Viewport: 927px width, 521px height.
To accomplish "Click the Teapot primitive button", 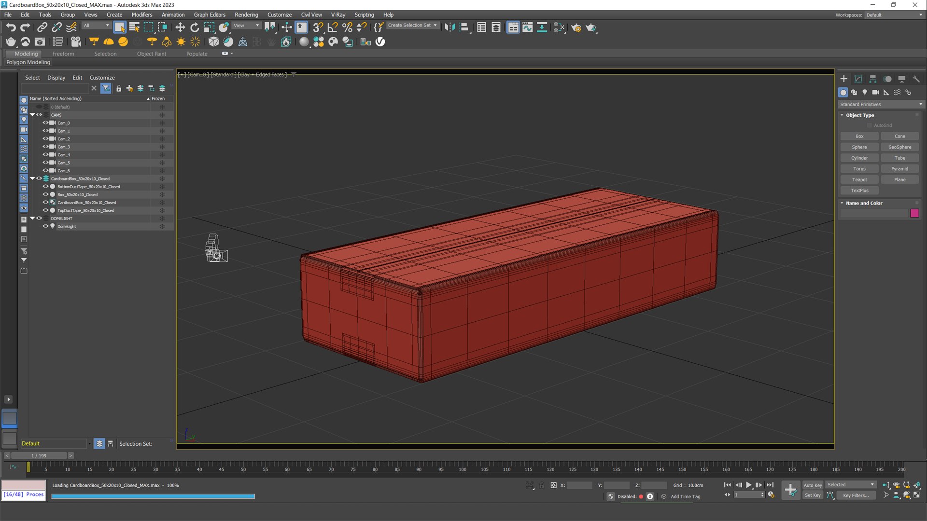I will [859, 179].
